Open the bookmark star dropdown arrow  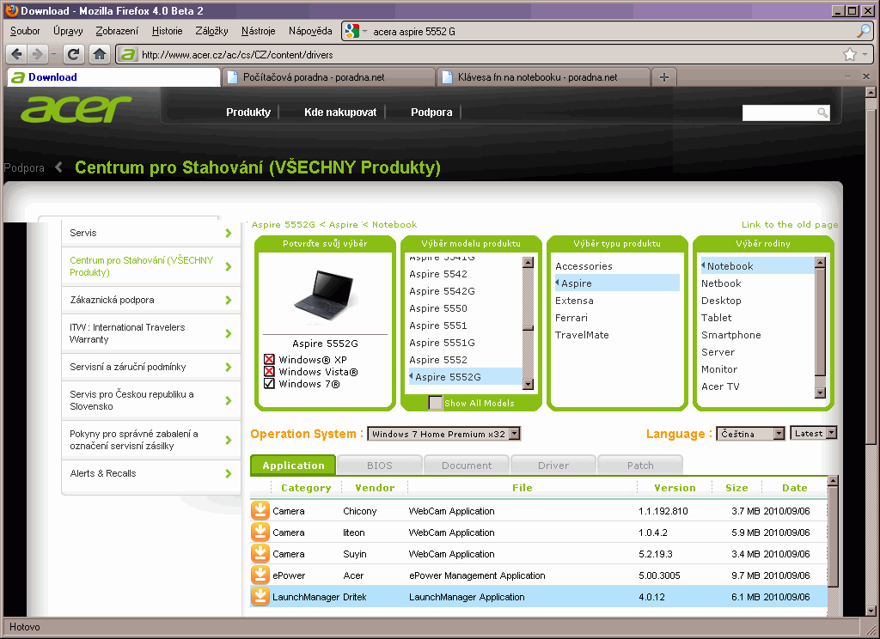tap(865, 54)
